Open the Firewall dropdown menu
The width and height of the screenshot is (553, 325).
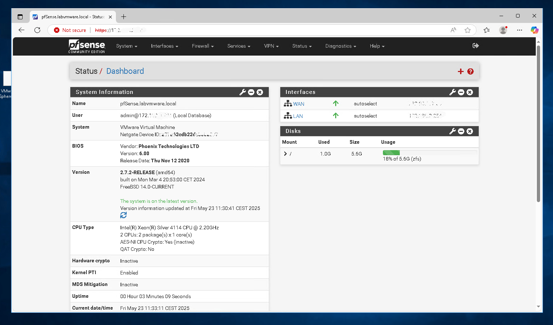point(203,46)
